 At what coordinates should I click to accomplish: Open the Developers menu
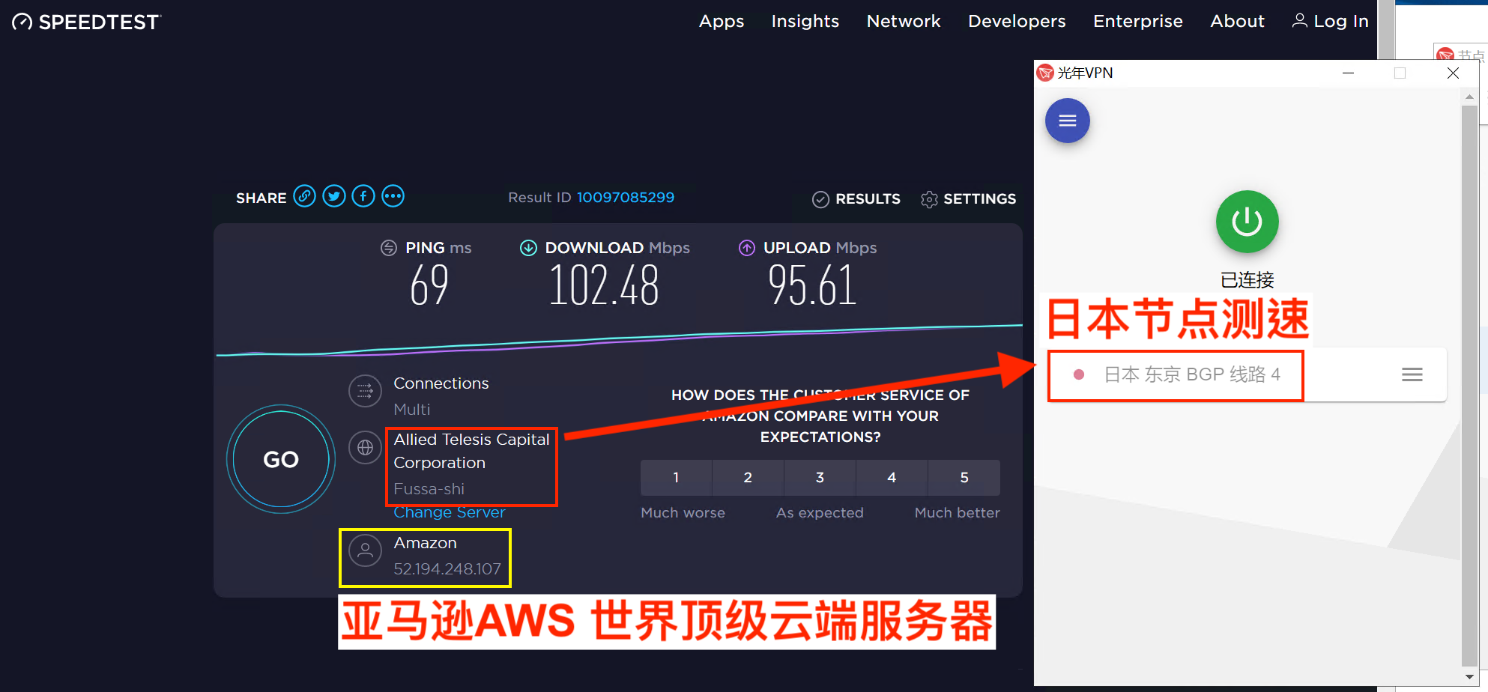(x=1017, y=21)
